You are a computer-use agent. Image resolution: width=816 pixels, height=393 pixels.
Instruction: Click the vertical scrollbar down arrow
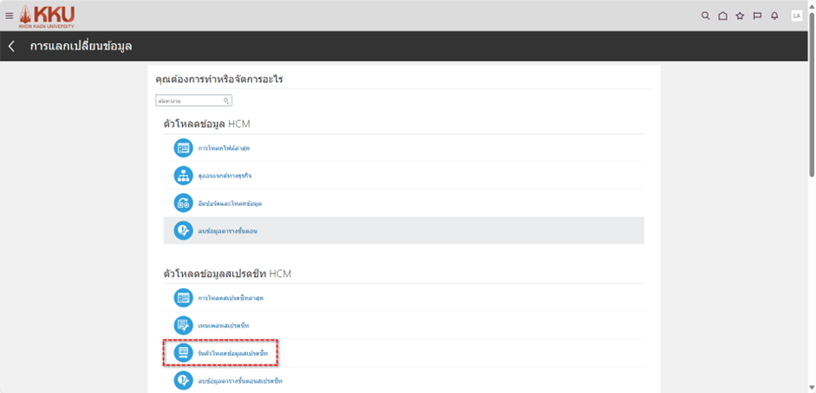pyautogui.click(x=811, y=387)
